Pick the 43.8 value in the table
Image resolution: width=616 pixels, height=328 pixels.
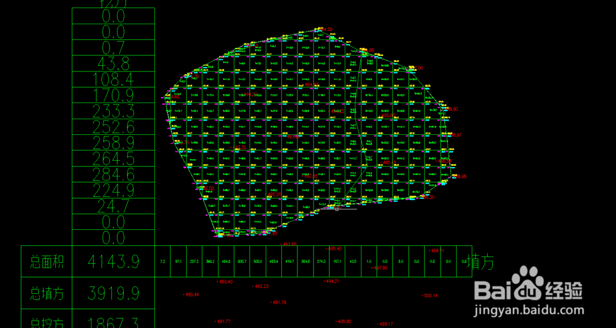click(x=113, y=63)
